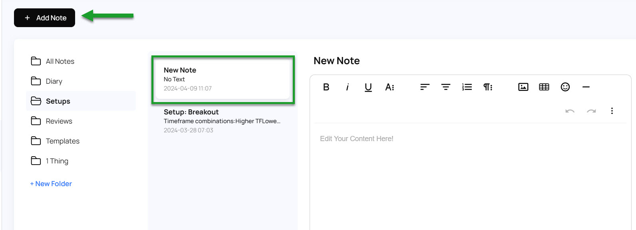This screenshot has width=636, height=230.
Task: Click the undo arrow
Action: [570, 111]
